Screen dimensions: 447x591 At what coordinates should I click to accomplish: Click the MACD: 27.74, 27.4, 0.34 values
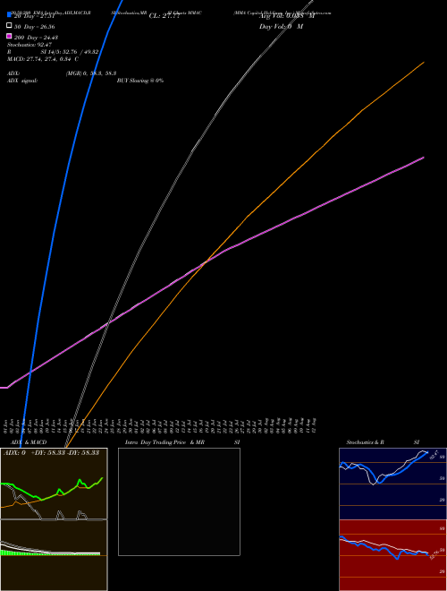[x=43, y=59]
